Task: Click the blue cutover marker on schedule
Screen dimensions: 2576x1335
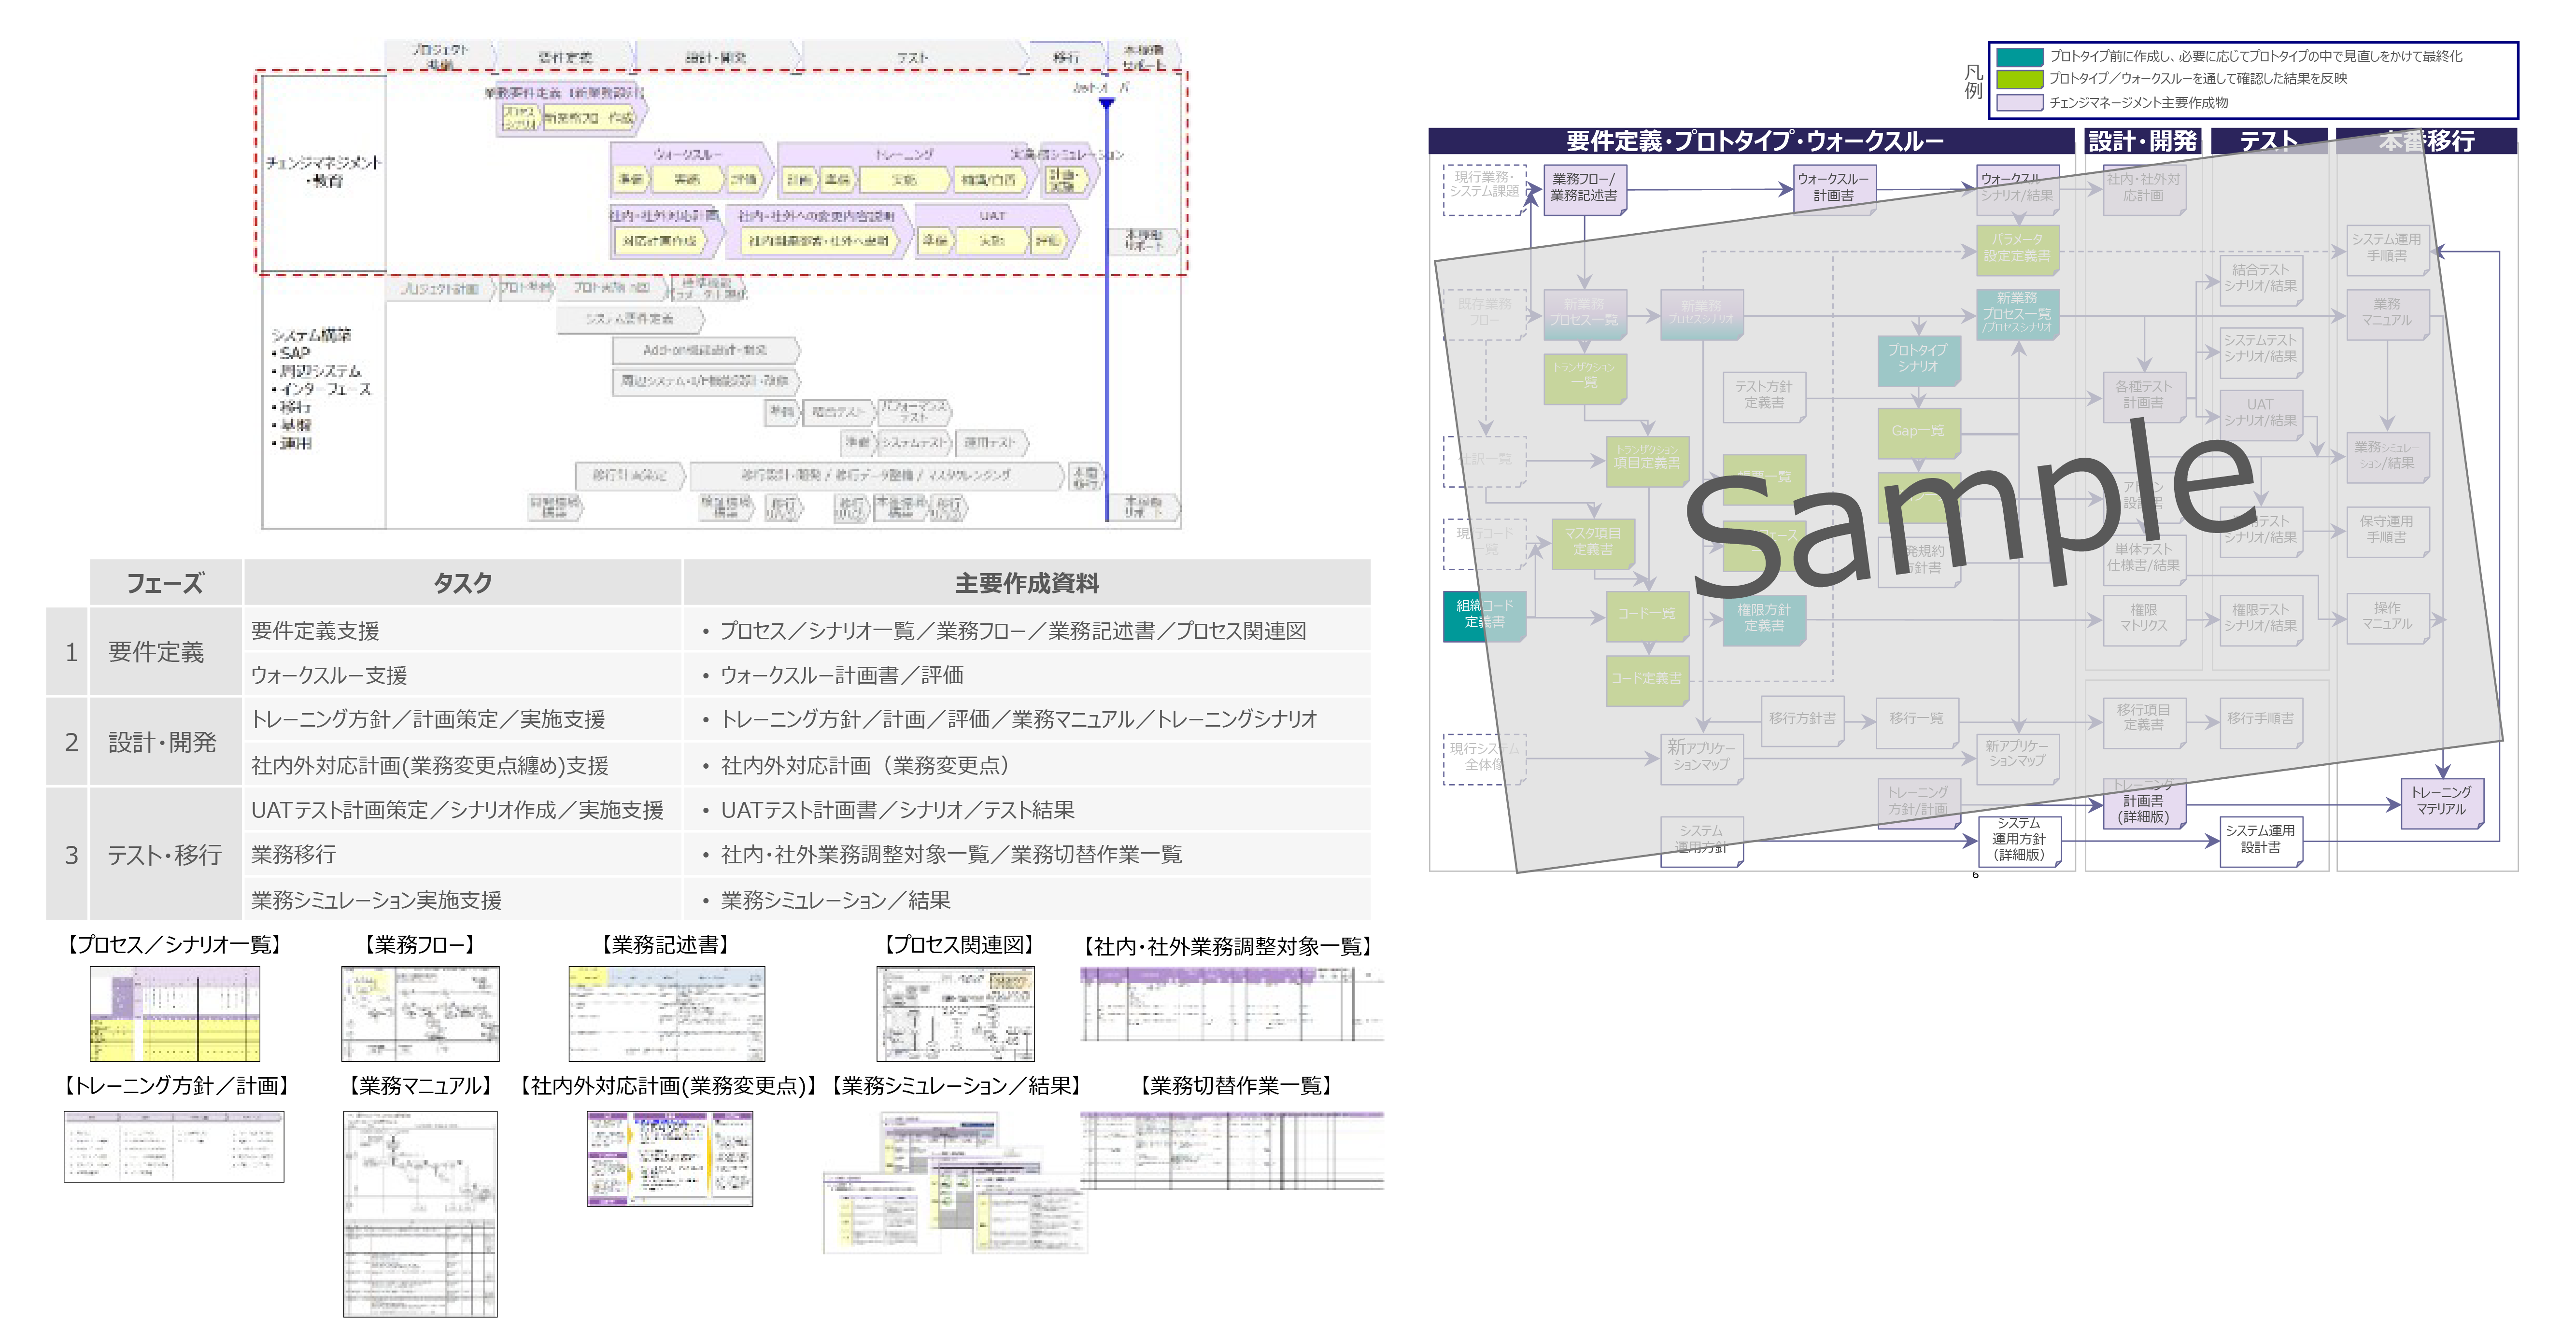Action: [x=1106, y=103]
